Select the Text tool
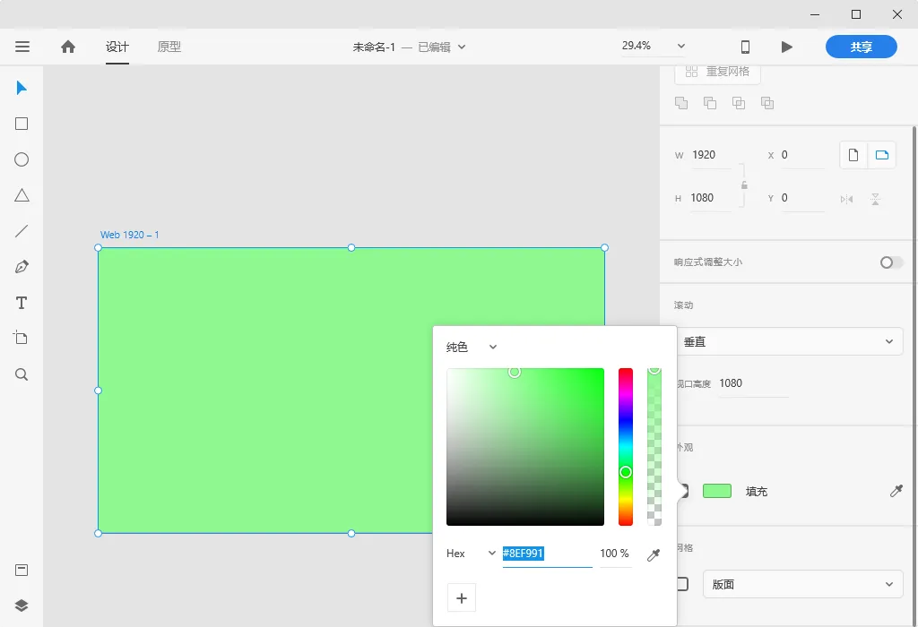918x627 pixels. (x=22, y=303)
